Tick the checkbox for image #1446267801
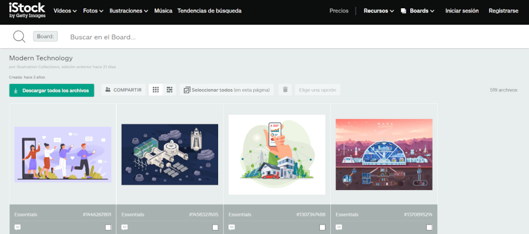 pyautogui.click(x=108, y=228)
